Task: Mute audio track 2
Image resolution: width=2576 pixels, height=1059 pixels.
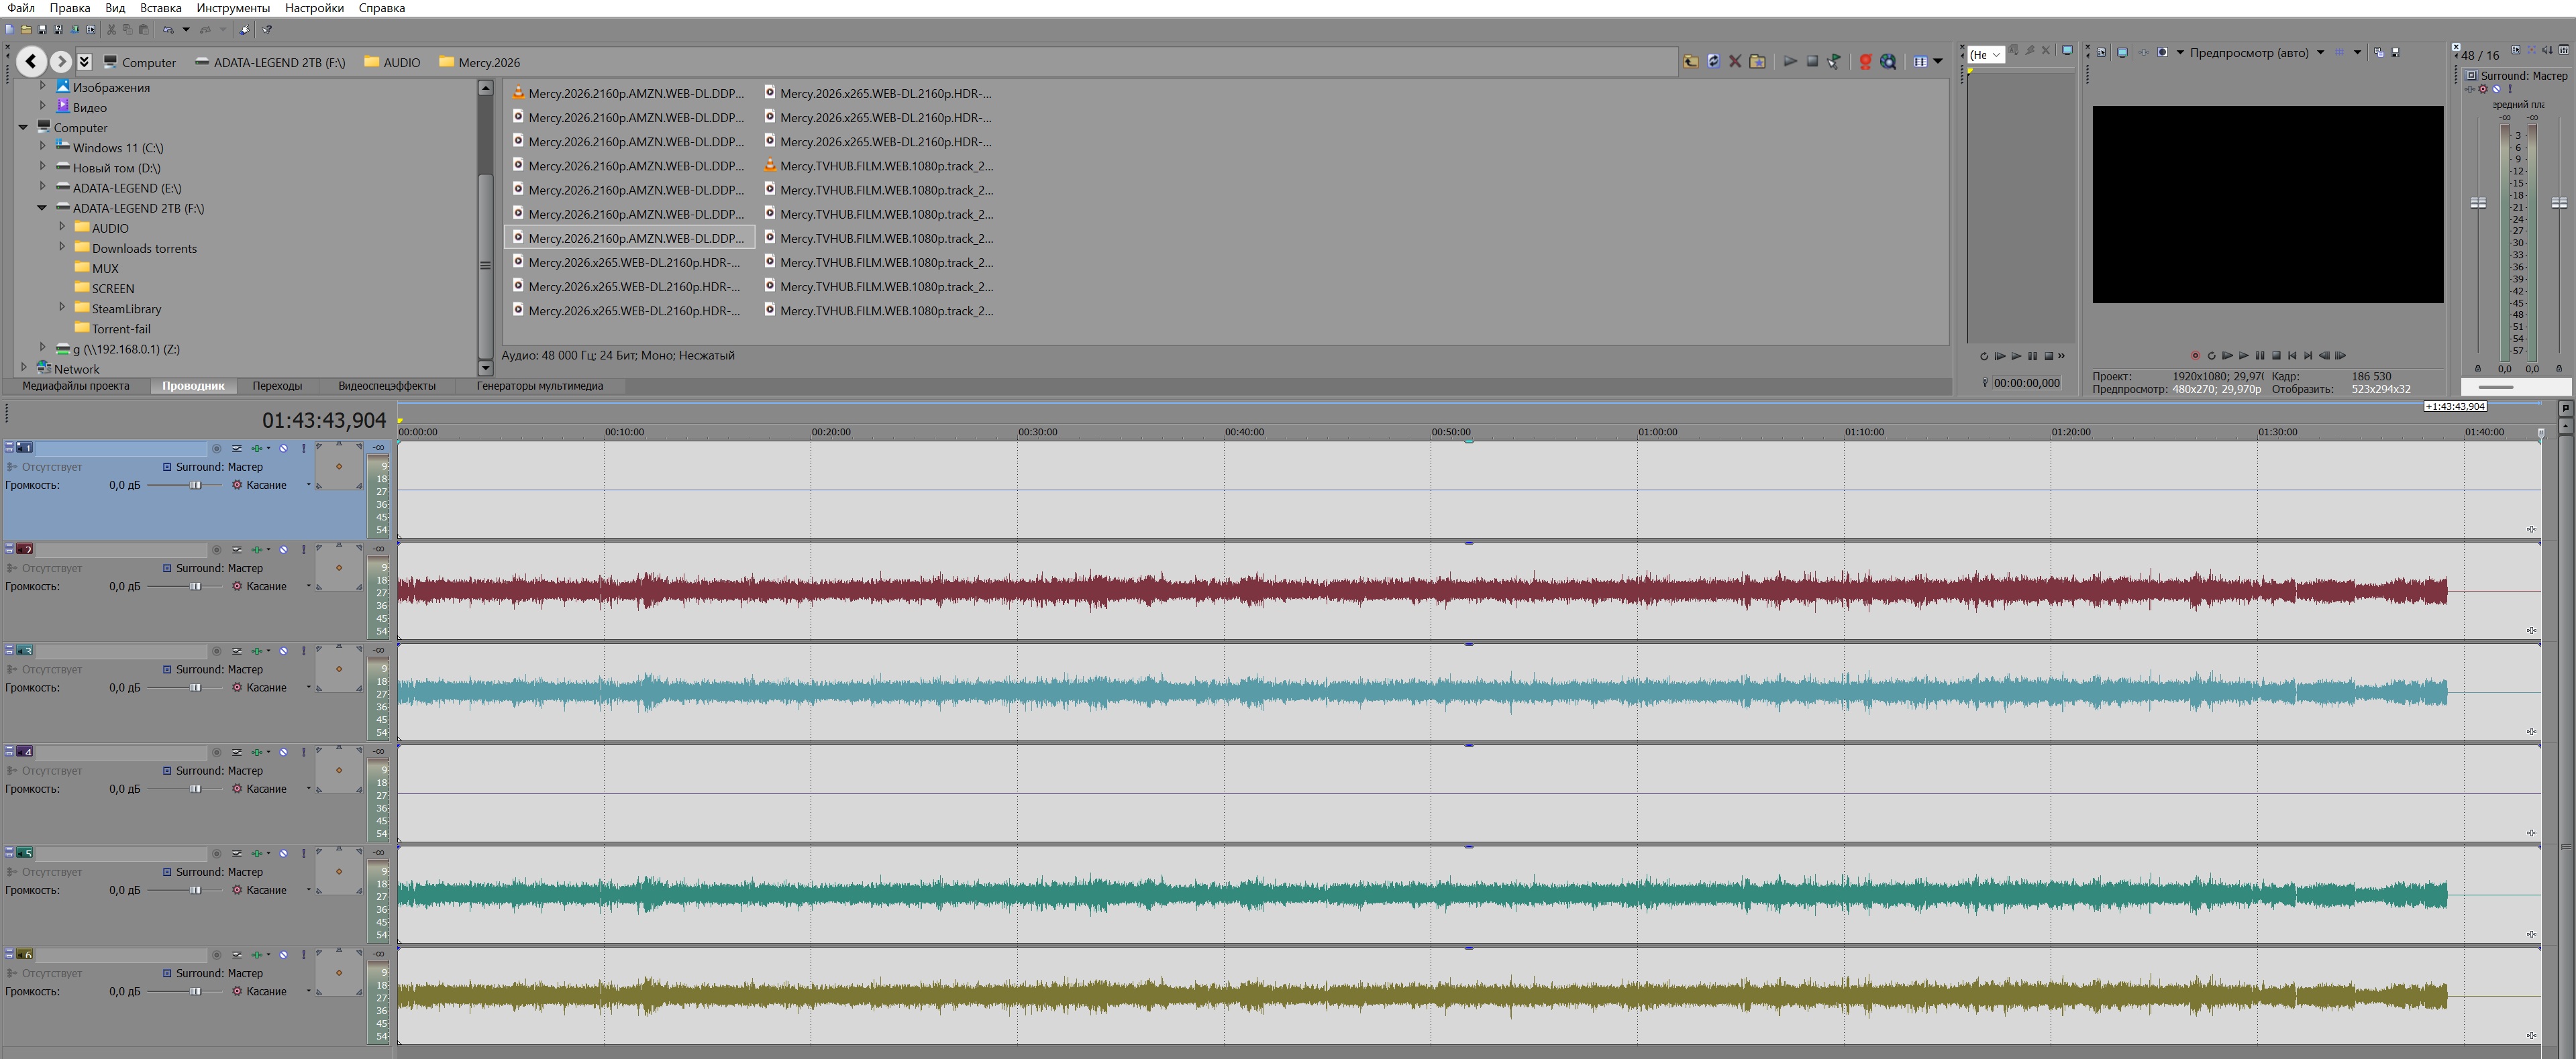Action: [x=284, y=549]
